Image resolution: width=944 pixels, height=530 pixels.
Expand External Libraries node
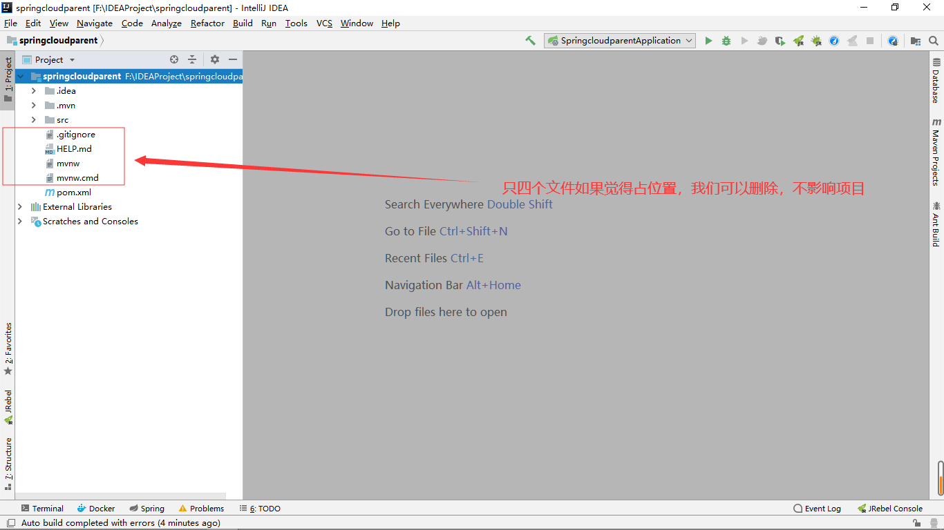20,207
